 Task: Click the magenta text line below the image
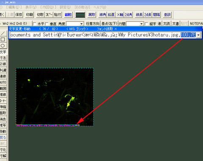[48, 125]
